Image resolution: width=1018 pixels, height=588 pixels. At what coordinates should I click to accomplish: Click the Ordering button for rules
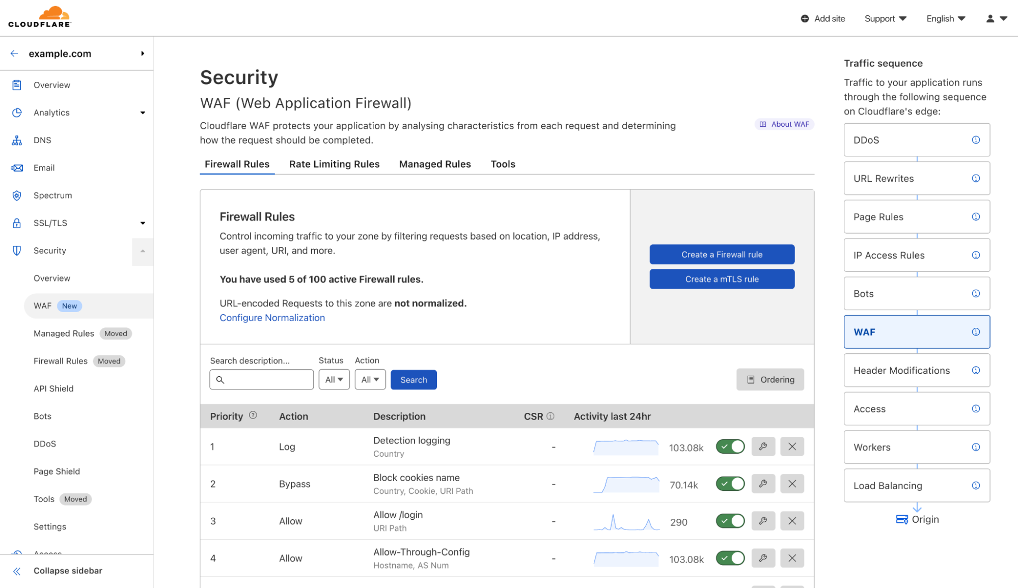tap(770, 379)
